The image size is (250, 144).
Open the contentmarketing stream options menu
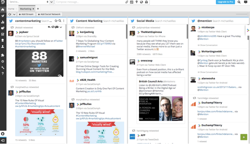click(64, 21)
